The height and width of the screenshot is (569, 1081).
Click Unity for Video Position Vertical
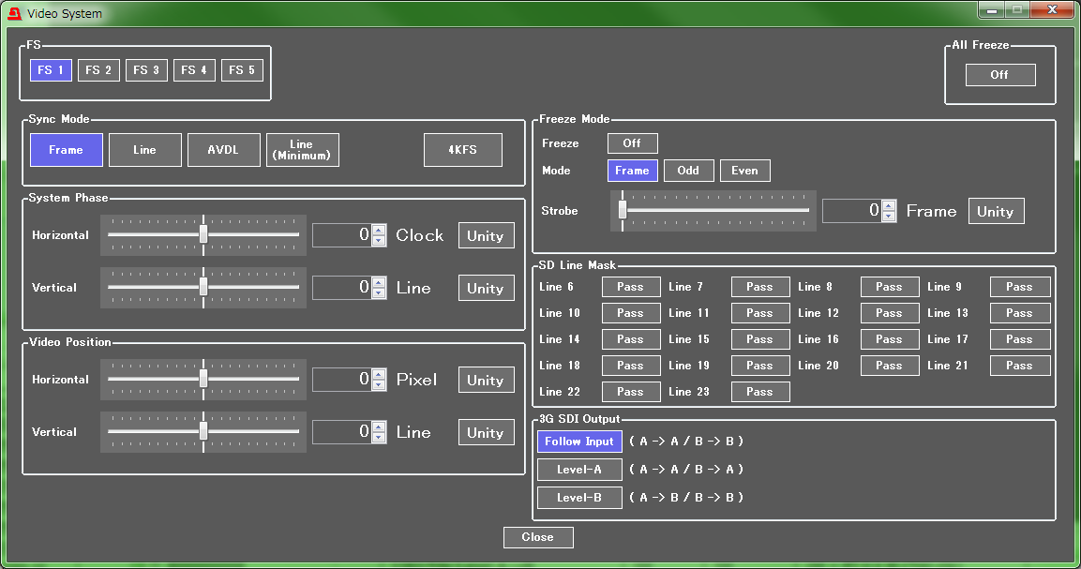pos(486,432)
